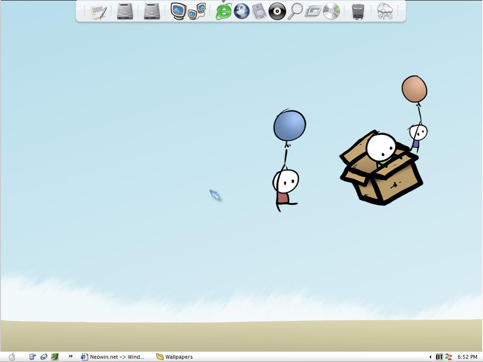Switch to the Wallpapers folder window
The width and height of the screenshot is (483, 362).
point(175,357)
